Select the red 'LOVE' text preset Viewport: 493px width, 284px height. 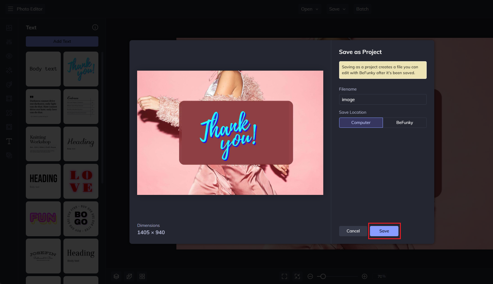tap(81, 181)
